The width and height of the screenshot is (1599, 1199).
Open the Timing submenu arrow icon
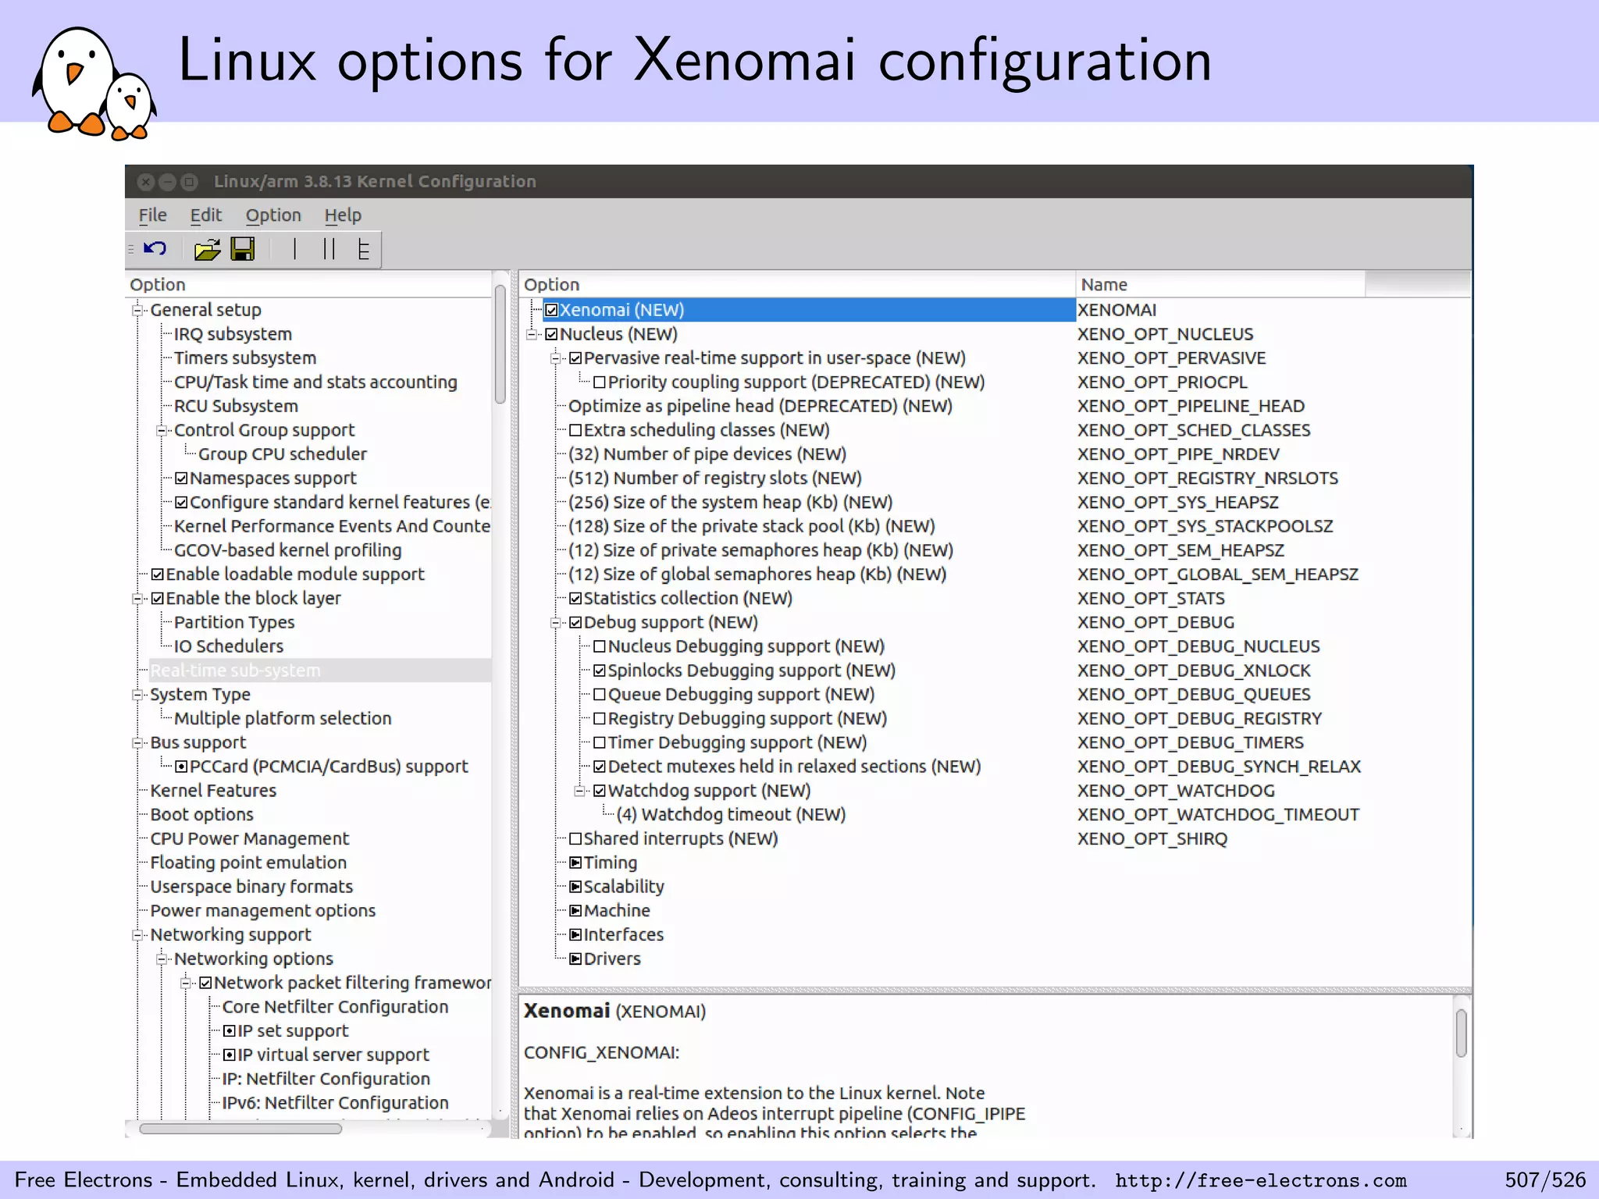pyautogui.click(x=575, y=863)
